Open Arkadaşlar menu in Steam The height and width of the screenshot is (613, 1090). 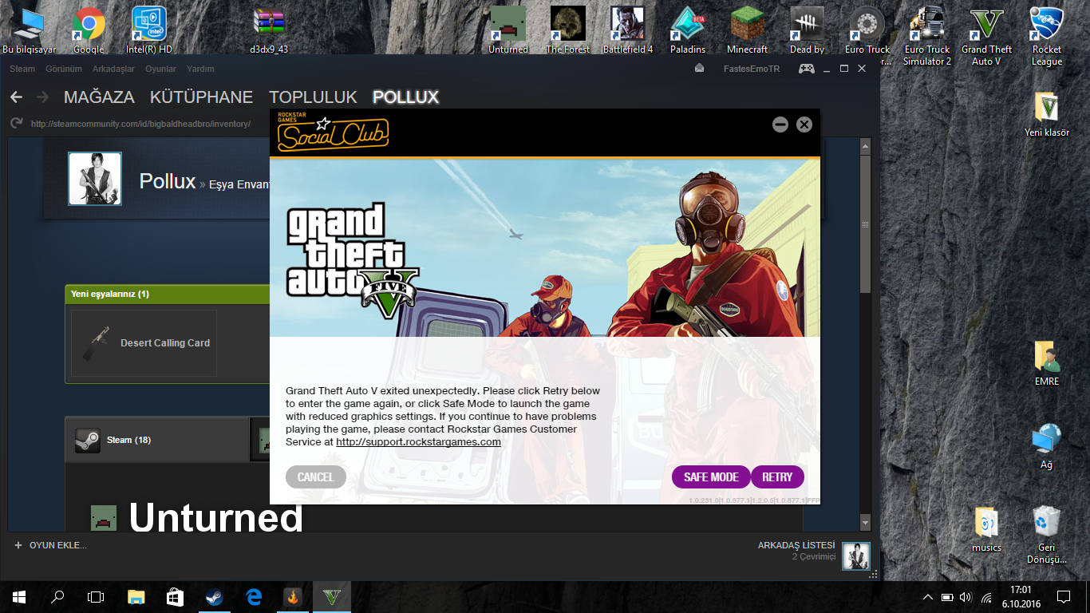113,69
